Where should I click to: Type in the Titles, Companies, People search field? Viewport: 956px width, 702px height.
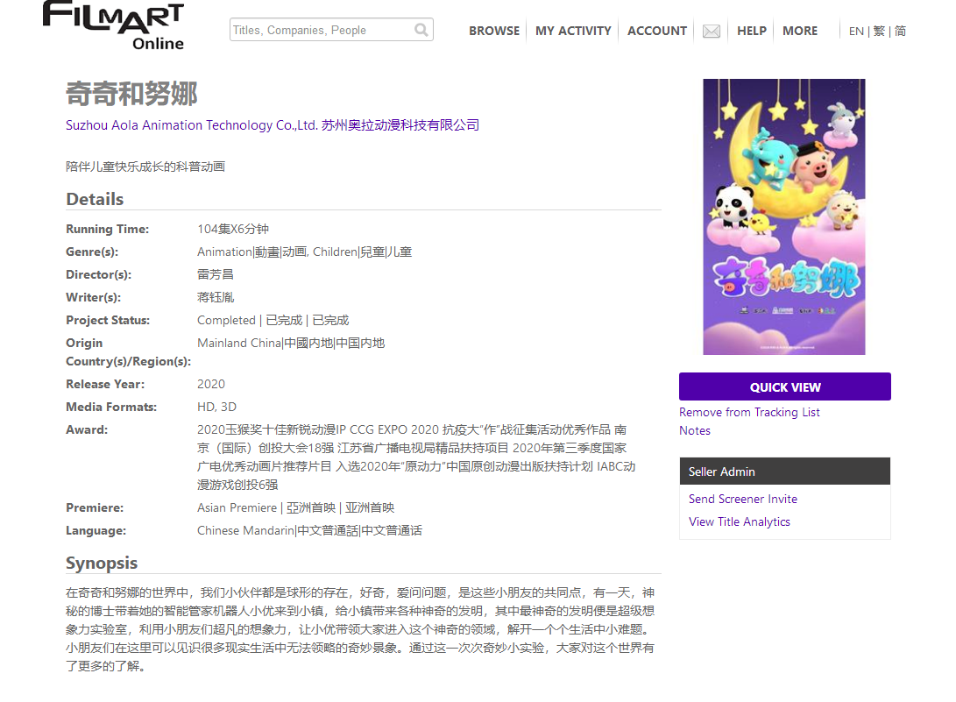pyautogui.click(x=320, y=31)
